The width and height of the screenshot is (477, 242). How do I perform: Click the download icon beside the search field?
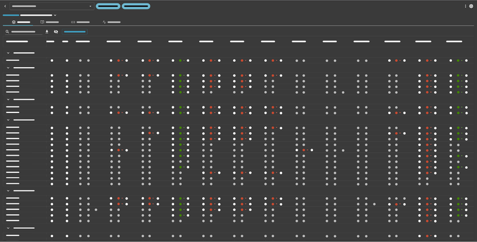[47, 32]
